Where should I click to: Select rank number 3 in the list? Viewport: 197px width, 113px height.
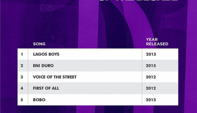point(22,77)
